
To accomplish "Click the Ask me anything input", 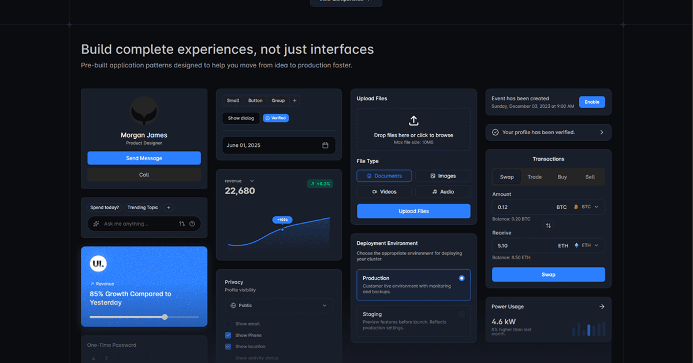I will click(x=144, y=224).
